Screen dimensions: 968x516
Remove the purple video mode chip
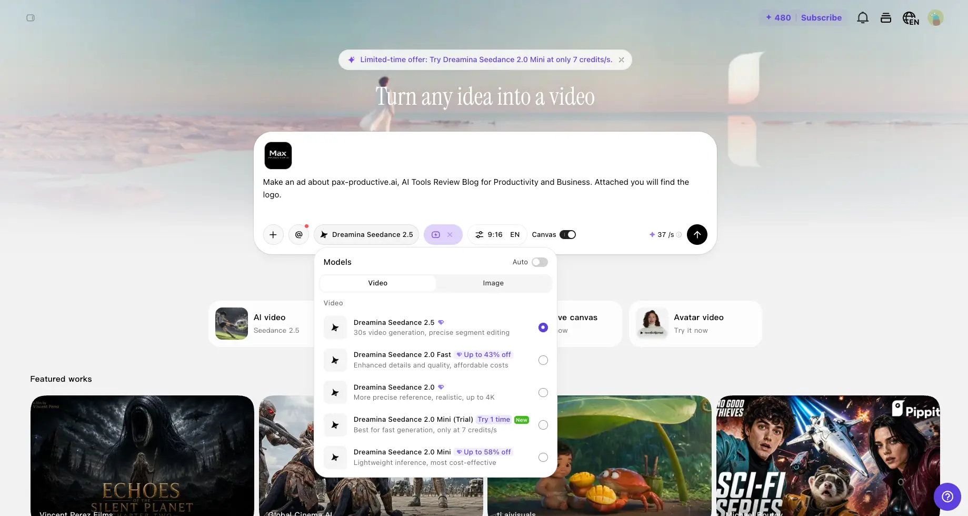450,235
